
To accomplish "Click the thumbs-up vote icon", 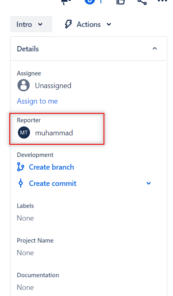I will pyautogui.click(x=121, y=2).
